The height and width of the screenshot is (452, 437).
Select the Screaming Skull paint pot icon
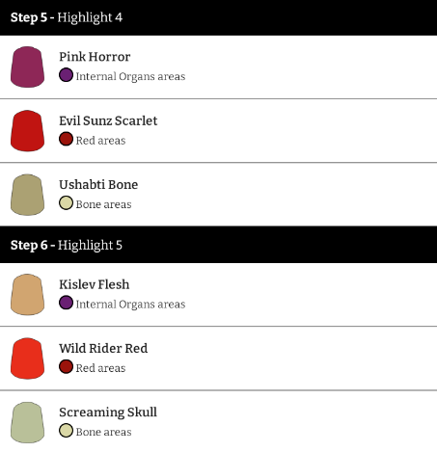pyautogui.click(x=27, y=422)
